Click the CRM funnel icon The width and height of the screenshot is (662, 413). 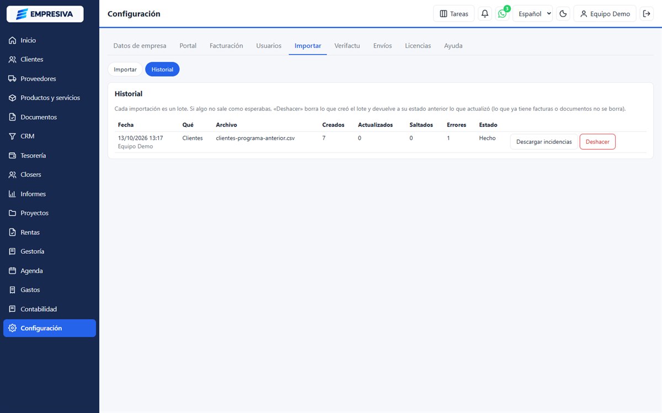coord(13,136)
